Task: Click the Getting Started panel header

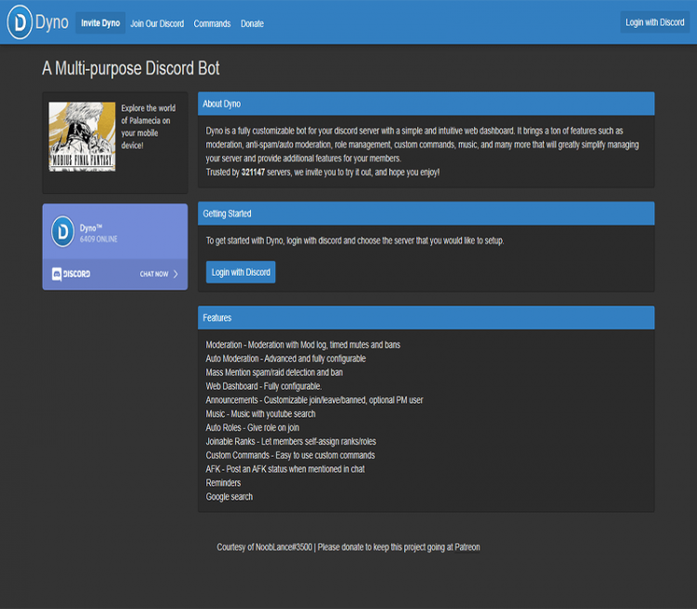Action: pos(426,214)
